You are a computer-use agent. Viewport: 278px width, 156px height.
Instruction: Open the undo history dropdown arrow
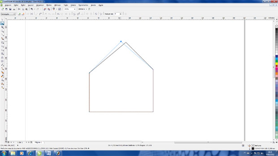(x=34, y=9)
